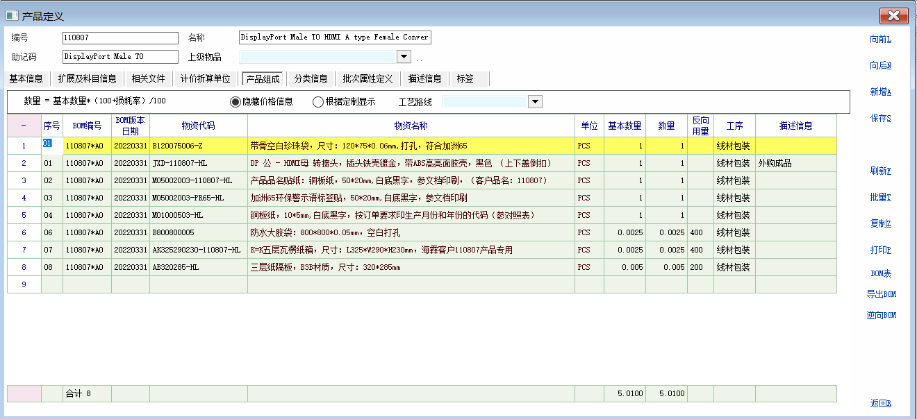Open 逆向BOM from the side panel
Image resolution: width=917 pixels, height=419 pixels.
880,315
